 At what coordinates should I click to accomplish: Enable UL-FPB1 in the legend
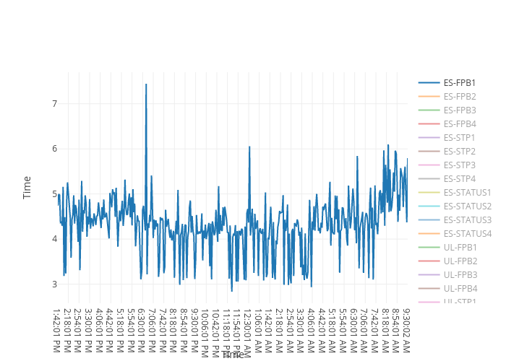[460, 248]
